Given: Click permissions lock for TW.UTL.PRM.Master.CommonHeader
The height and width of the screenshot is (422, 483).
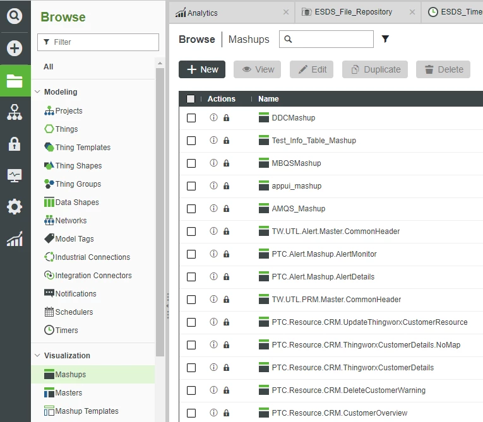Looking at the screenshot, I should (x=227, y=300).
